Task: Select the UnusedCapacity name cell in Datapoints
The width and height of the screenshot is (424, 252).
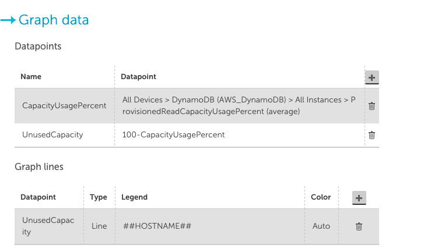Action: (x=52, y=134)
